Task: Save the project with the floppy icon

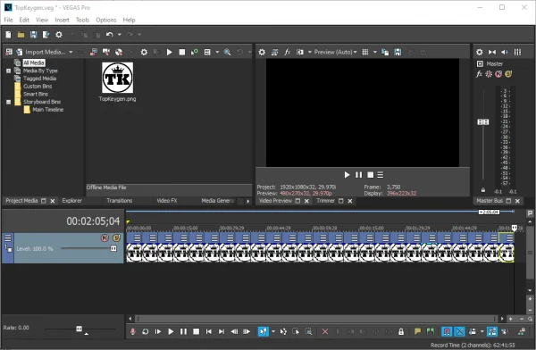Action: tap(33, 35)
